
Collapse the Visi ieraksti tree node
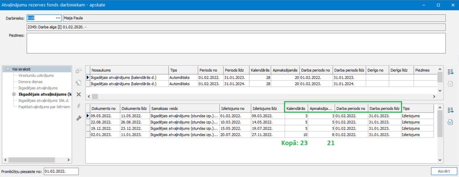click(x=8, y=69)
